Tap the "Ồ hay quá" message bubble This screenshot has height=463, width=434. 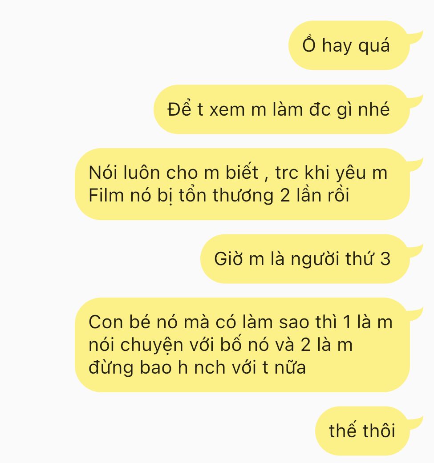(349, 45)
